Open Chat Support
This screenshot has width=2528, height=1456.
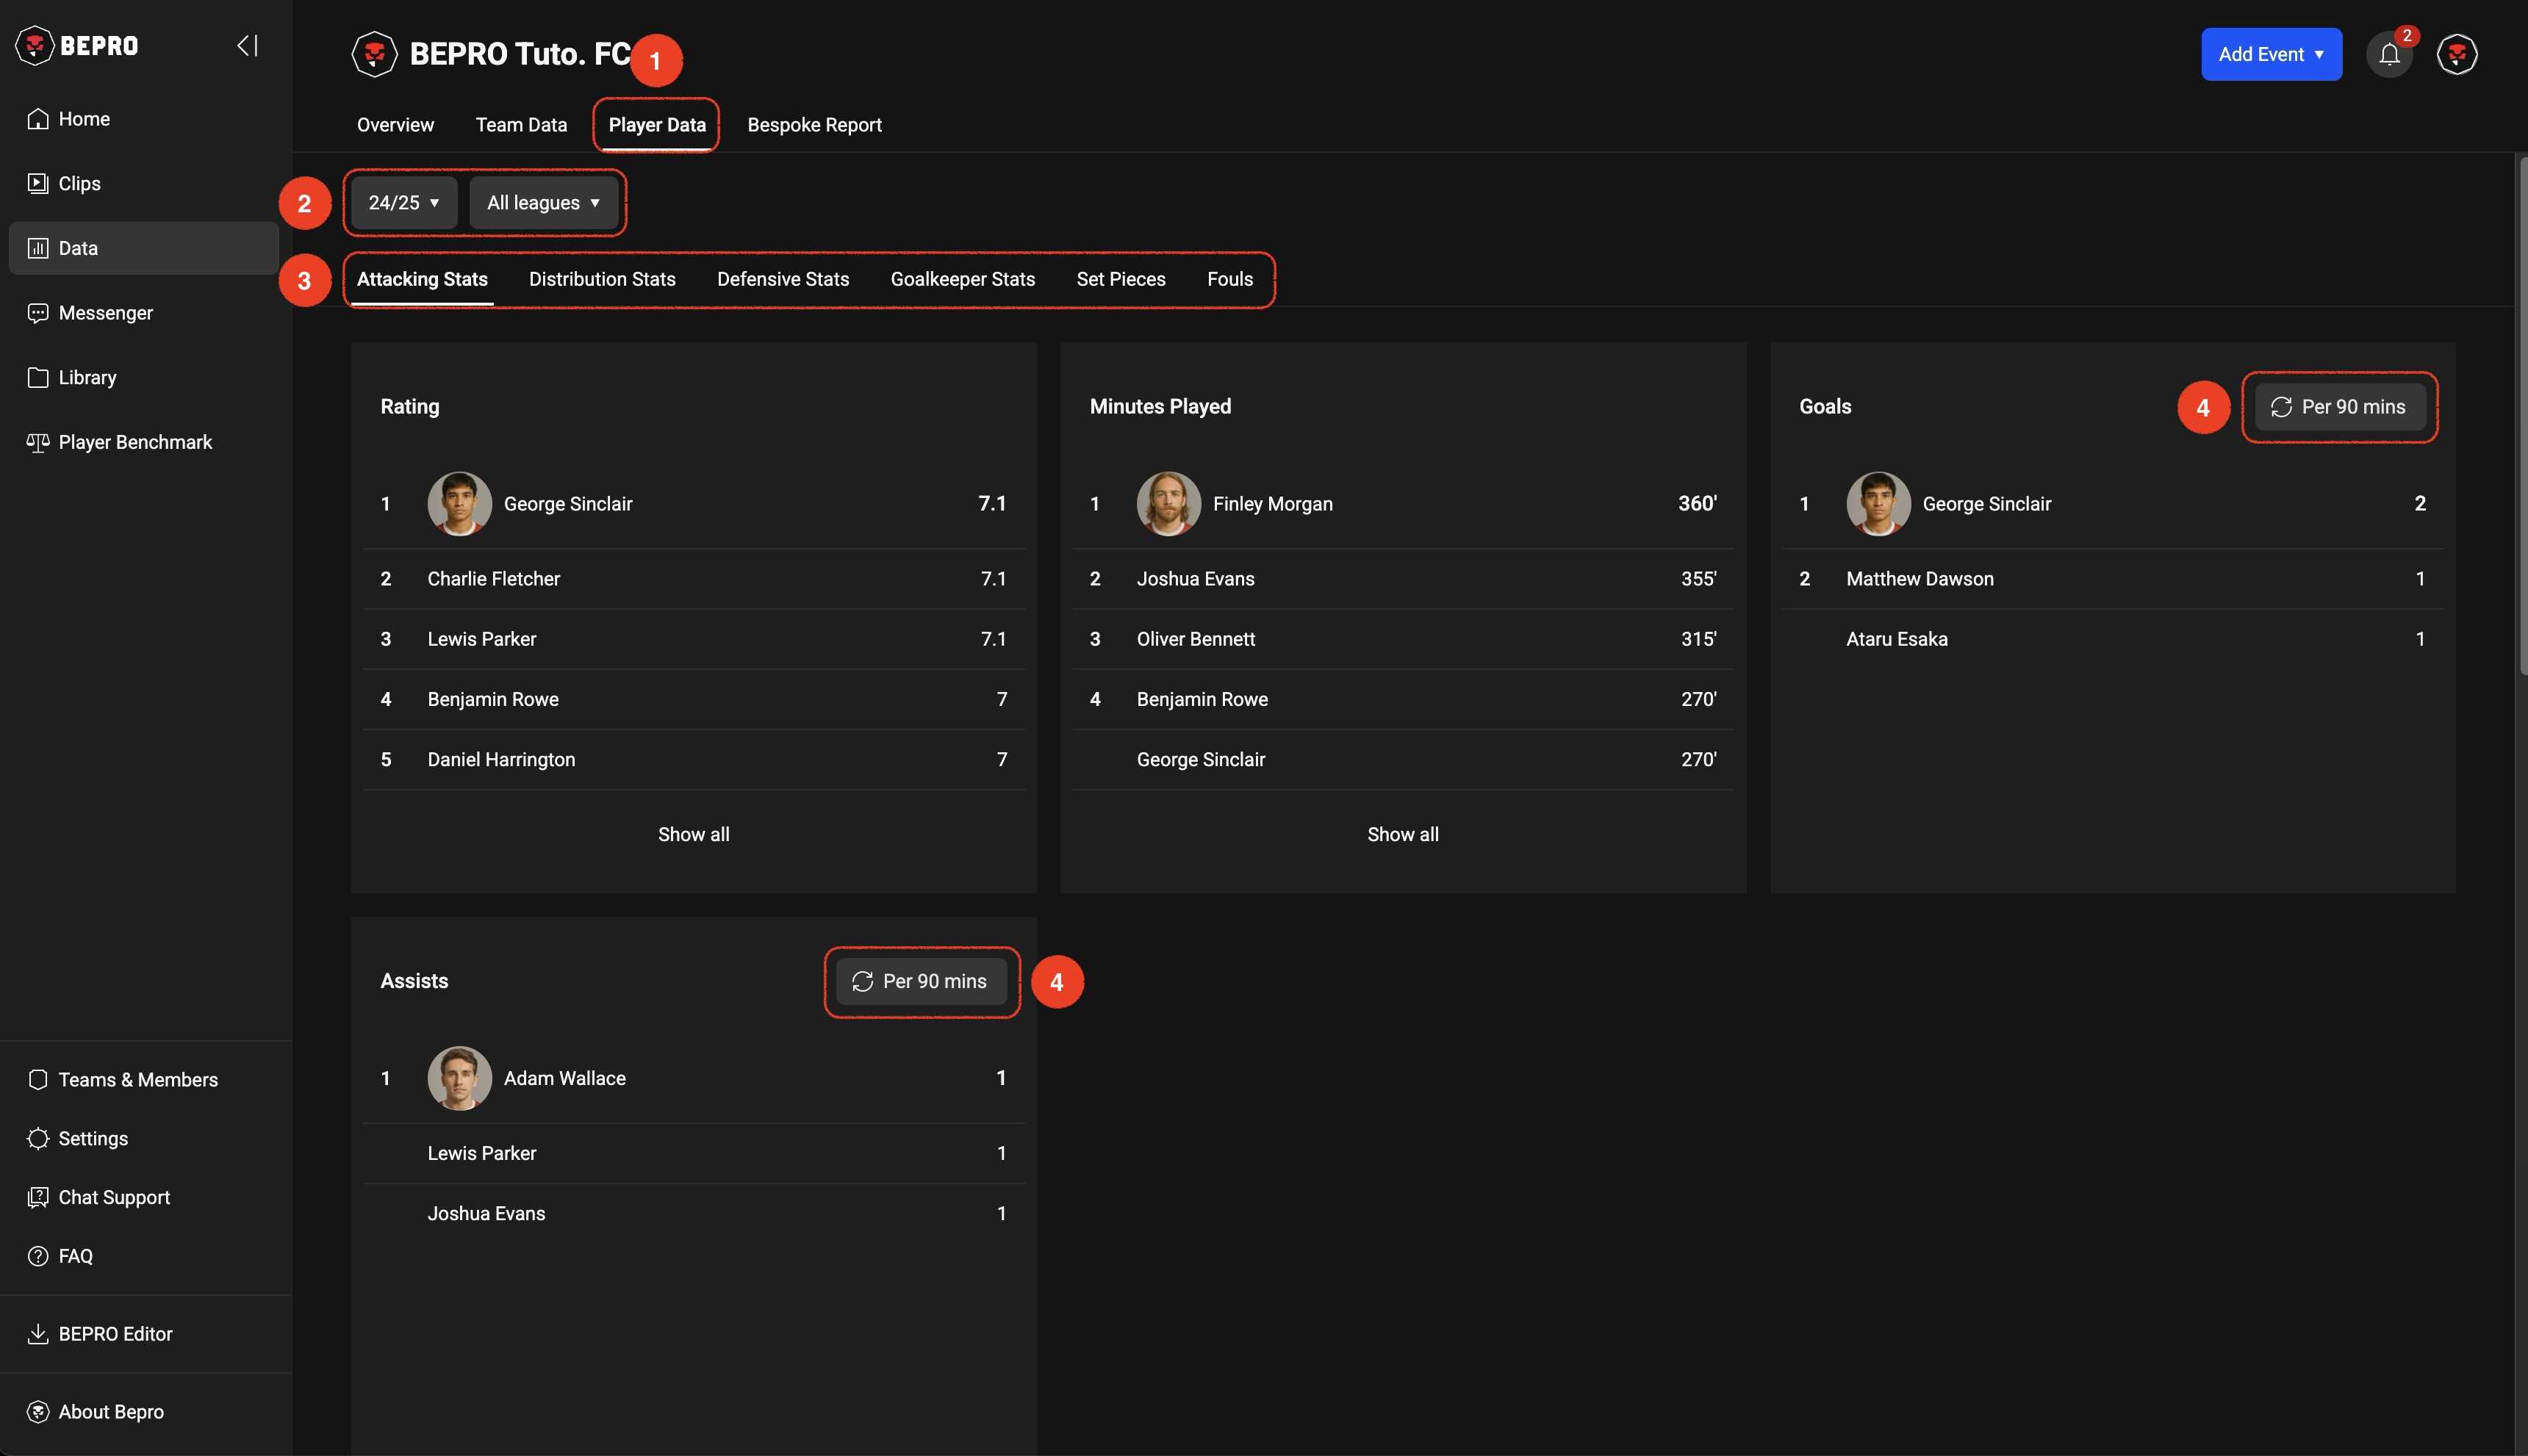point(114,1197)
